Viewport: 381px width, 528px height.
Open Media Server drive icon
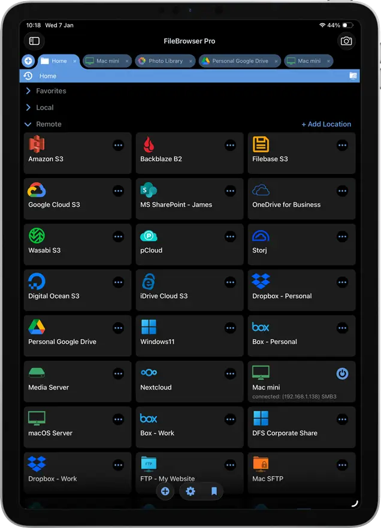coord(37,372)
